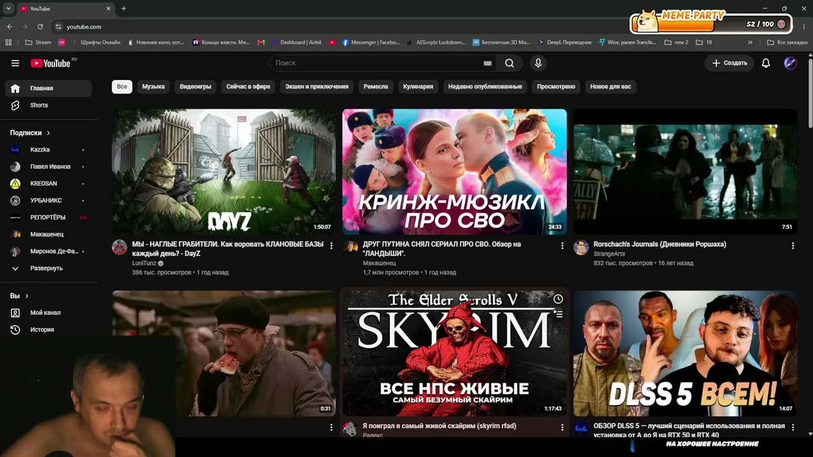Open the Павел Иванов subscription
The image size is (813, 457).
pyautogui.click(x=48, y=166)
